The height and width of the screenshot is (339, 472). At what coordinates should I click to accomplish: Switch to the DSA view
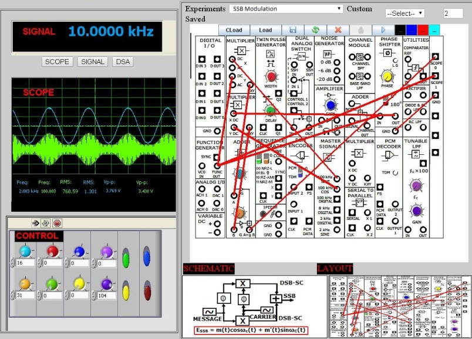(x=123, y=62)
